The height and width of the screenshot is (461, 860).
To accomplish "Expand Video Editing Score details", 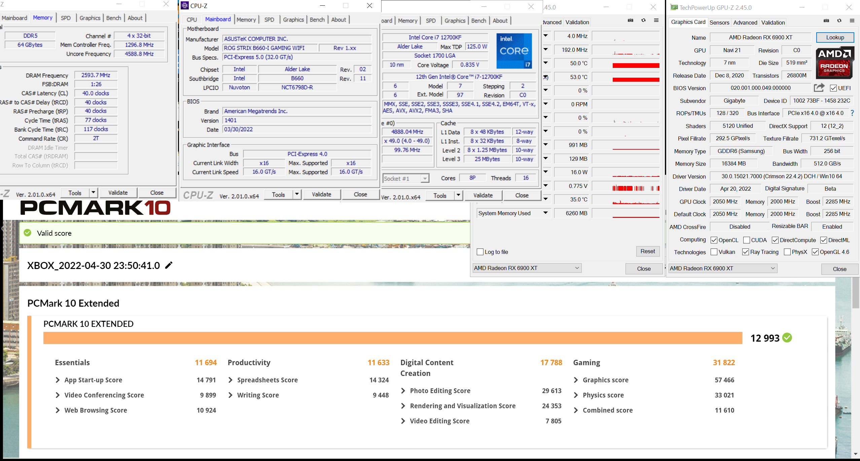I will [x=403, y=421].
